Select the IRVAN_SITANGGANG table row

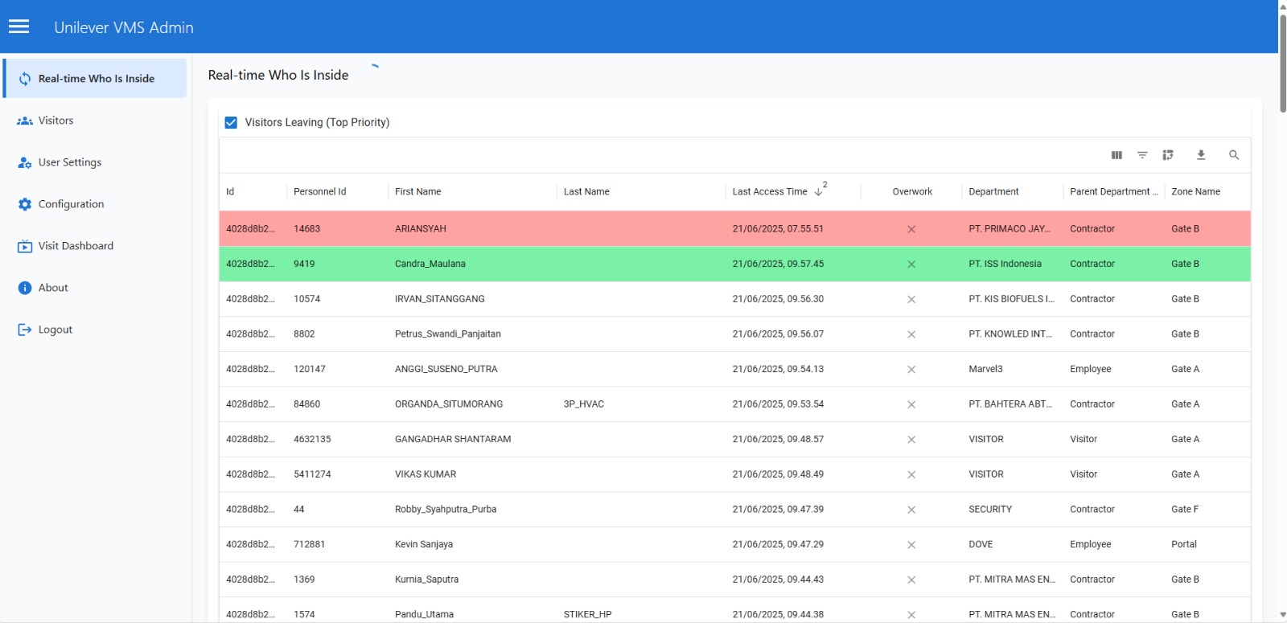click(439, 299)
